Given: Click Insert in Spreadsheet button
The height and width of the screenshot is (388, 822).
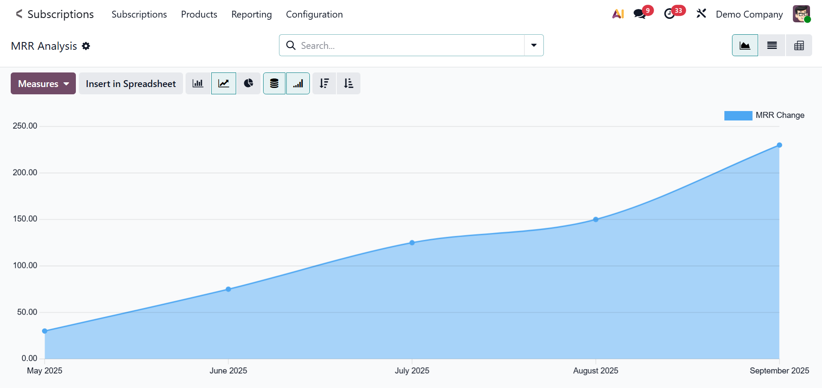Looking at the screenshot, I should [131, 84].
